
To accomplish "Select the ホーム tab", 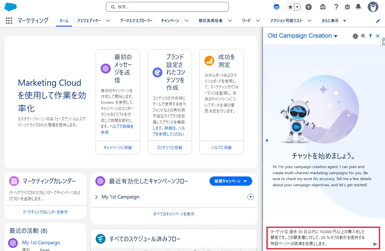I will [64, 21].
